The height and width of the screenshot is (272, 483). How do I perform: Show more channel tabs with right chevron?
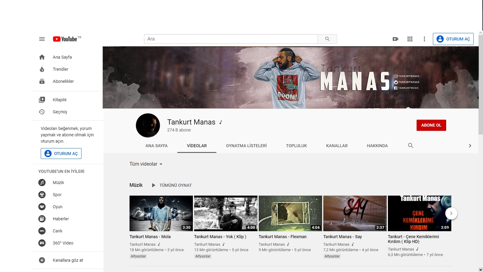pos(470,146)
